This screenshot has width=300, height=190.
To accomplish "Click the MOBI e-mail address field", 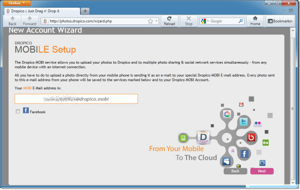I will pyautogui.click(x=76, y=99).
